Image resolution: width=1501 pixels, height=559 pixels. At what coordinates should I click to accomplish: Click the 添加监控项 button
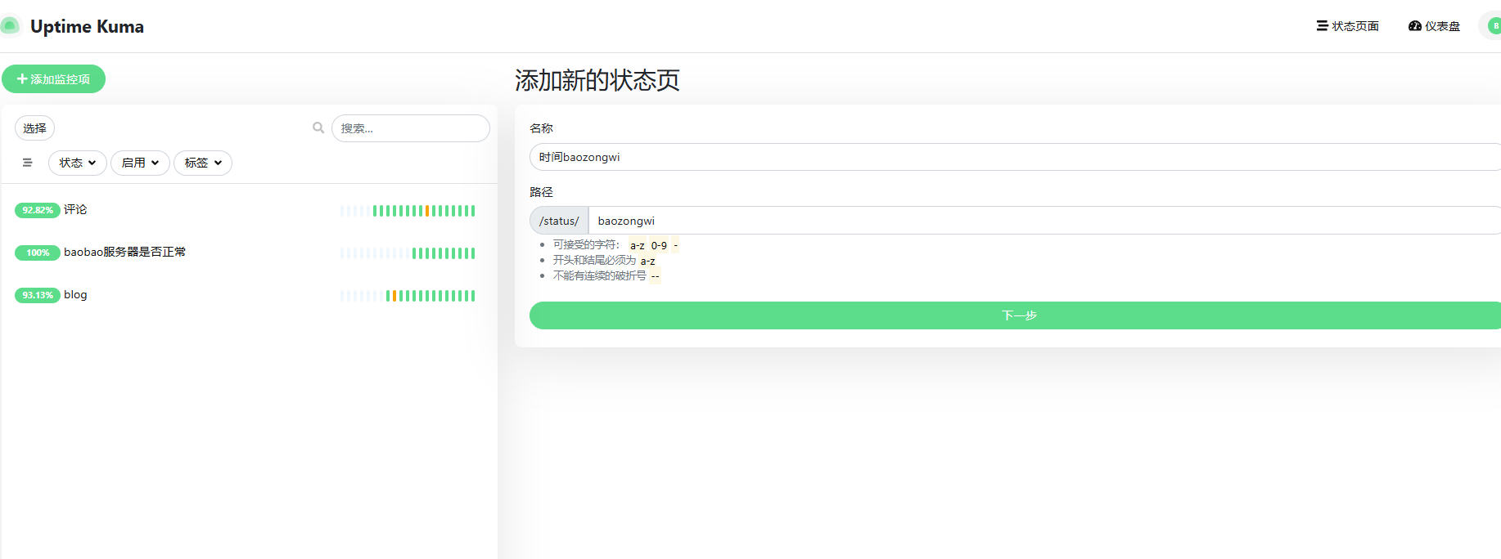tap(53, 79)
